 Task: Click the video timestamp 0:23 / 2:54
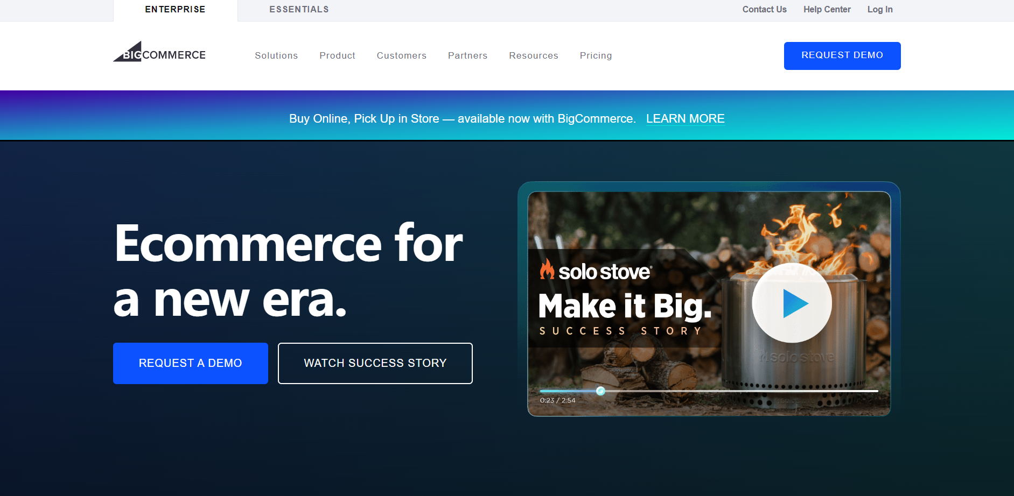[557, 400]
